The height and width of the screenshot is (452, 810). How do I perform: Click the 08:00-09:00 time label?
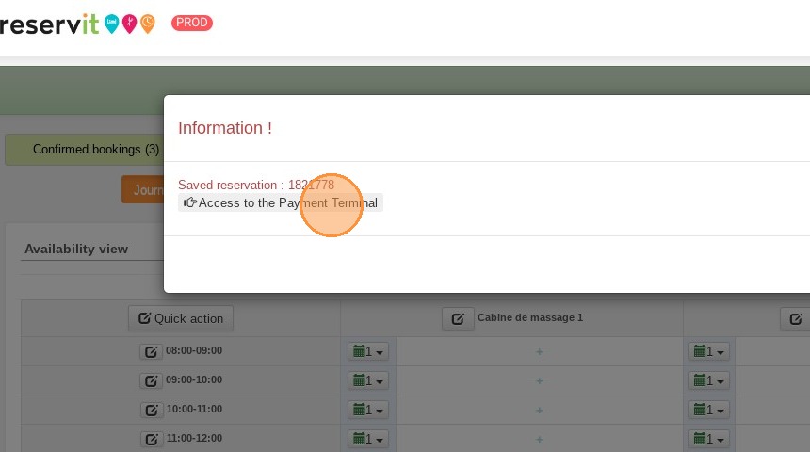pos(194,350)
